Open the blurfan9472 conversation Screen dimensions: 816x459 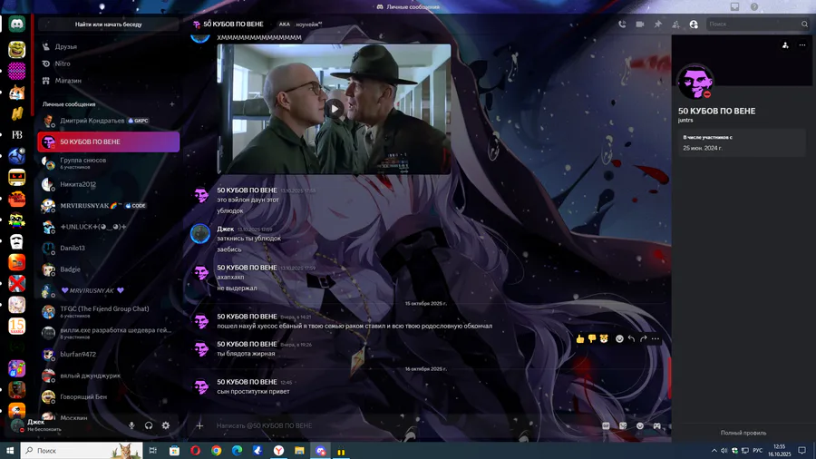pyautogui.click(x=108, y=355)
